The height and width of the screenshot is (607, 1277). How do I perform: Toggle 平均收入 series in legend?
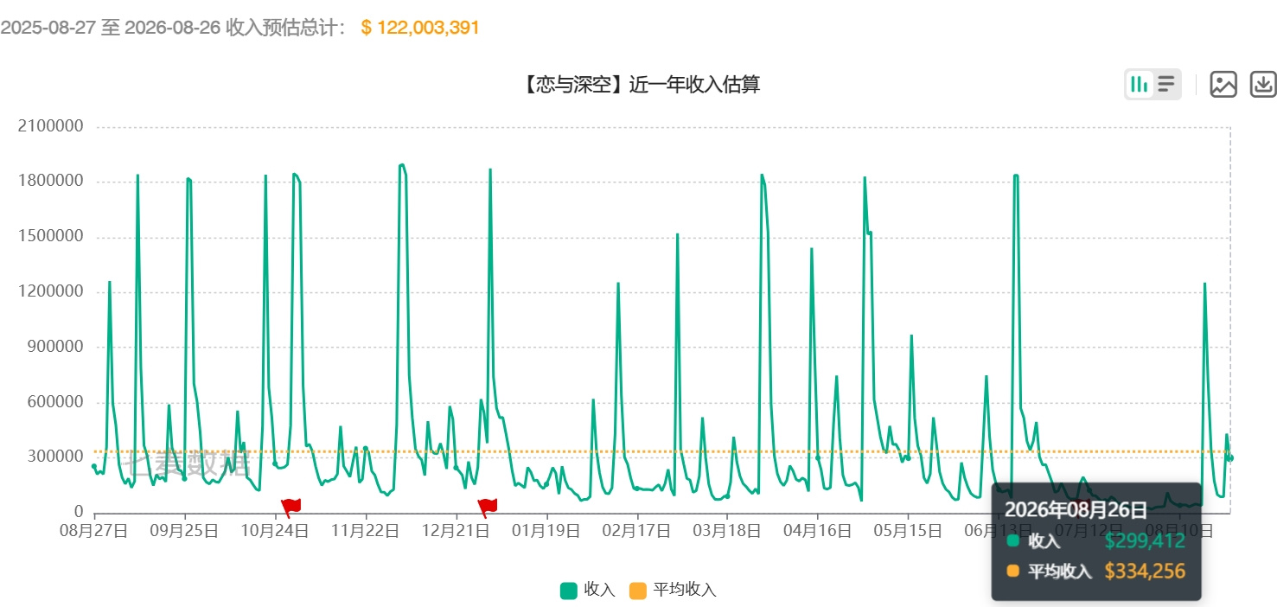pos(673,590)
